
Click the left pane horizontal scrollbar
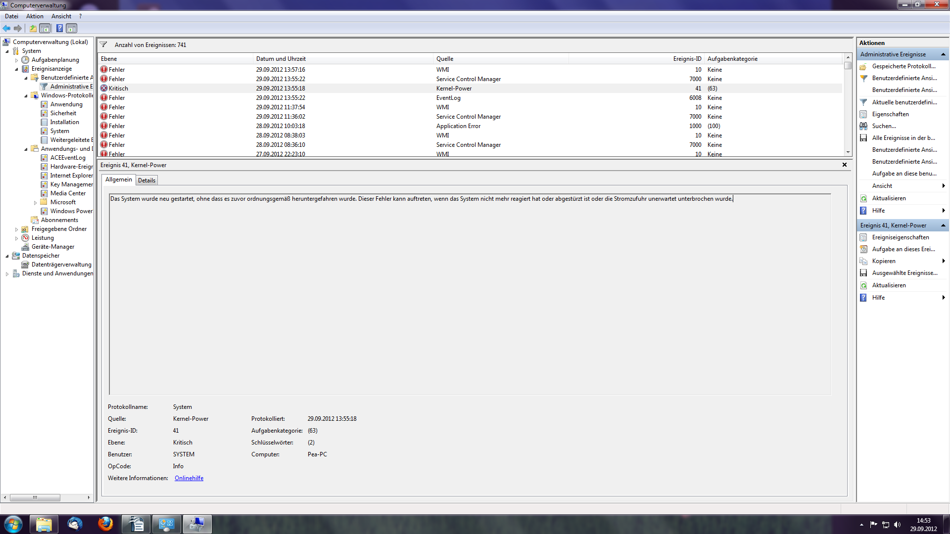[35, 497]
